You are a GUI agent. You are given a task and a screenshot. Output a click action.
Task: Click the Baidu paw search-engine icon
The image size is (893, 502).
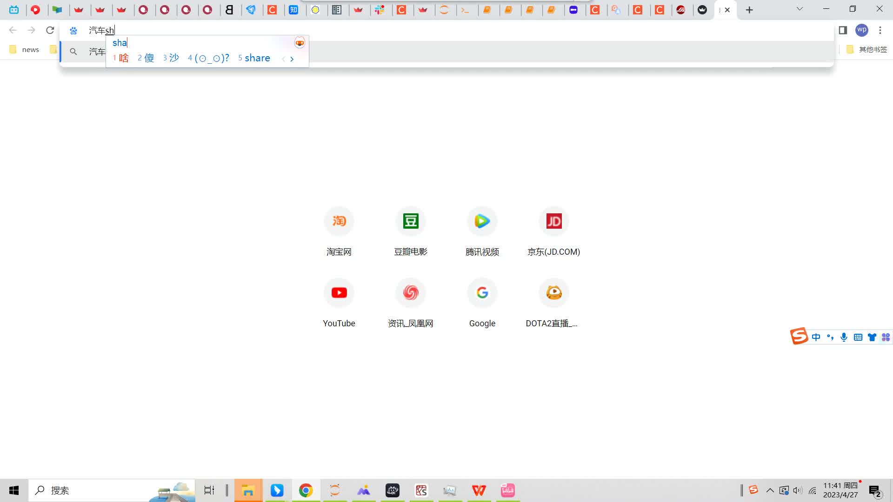[x=73, y=31]
